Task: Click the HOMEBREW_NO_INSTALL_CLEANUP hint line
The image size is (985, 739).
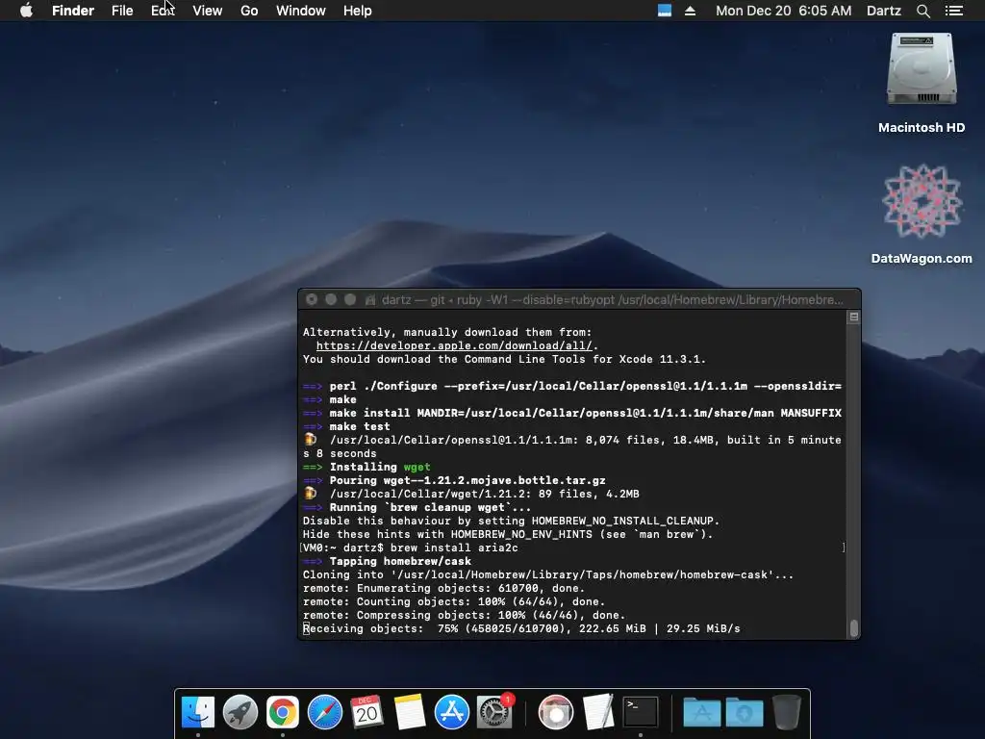Action: pyautogui.click(x=511, y=521)
